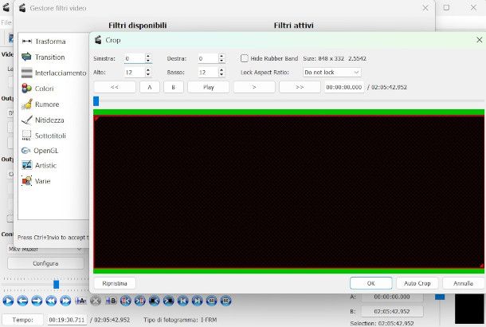Screen dimensions: 486x327
Task: Click the Alto value field
Action: (x=135, y=73)
